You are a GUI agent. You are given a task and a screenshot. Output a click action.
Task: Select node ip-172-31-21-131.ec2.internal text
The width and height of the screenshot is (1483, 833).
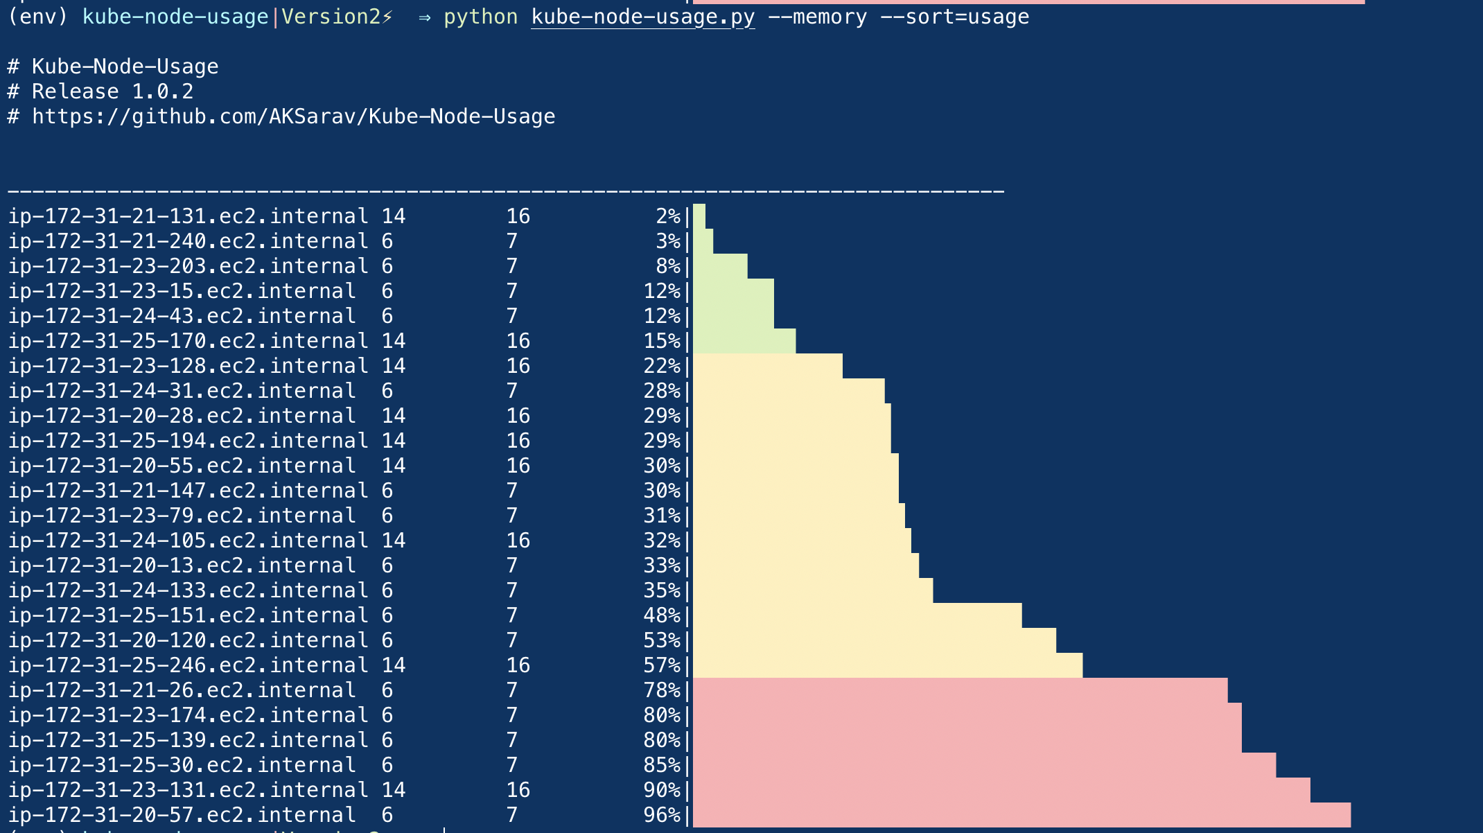click(188, 216)
